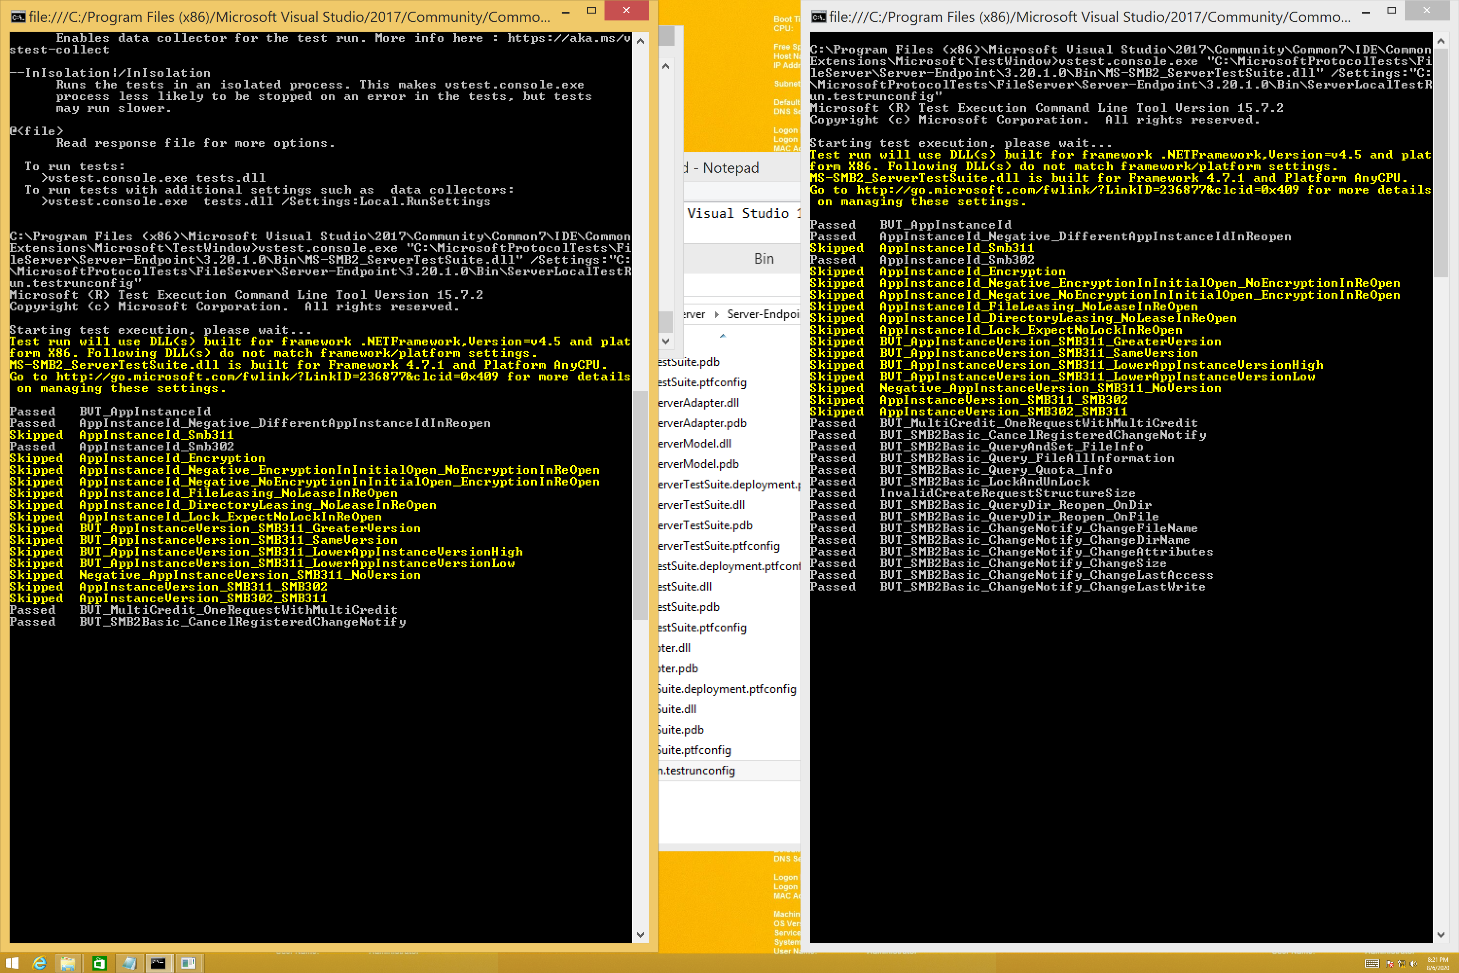Launch the Windows Store from the taskbar

tap(99, 963)
